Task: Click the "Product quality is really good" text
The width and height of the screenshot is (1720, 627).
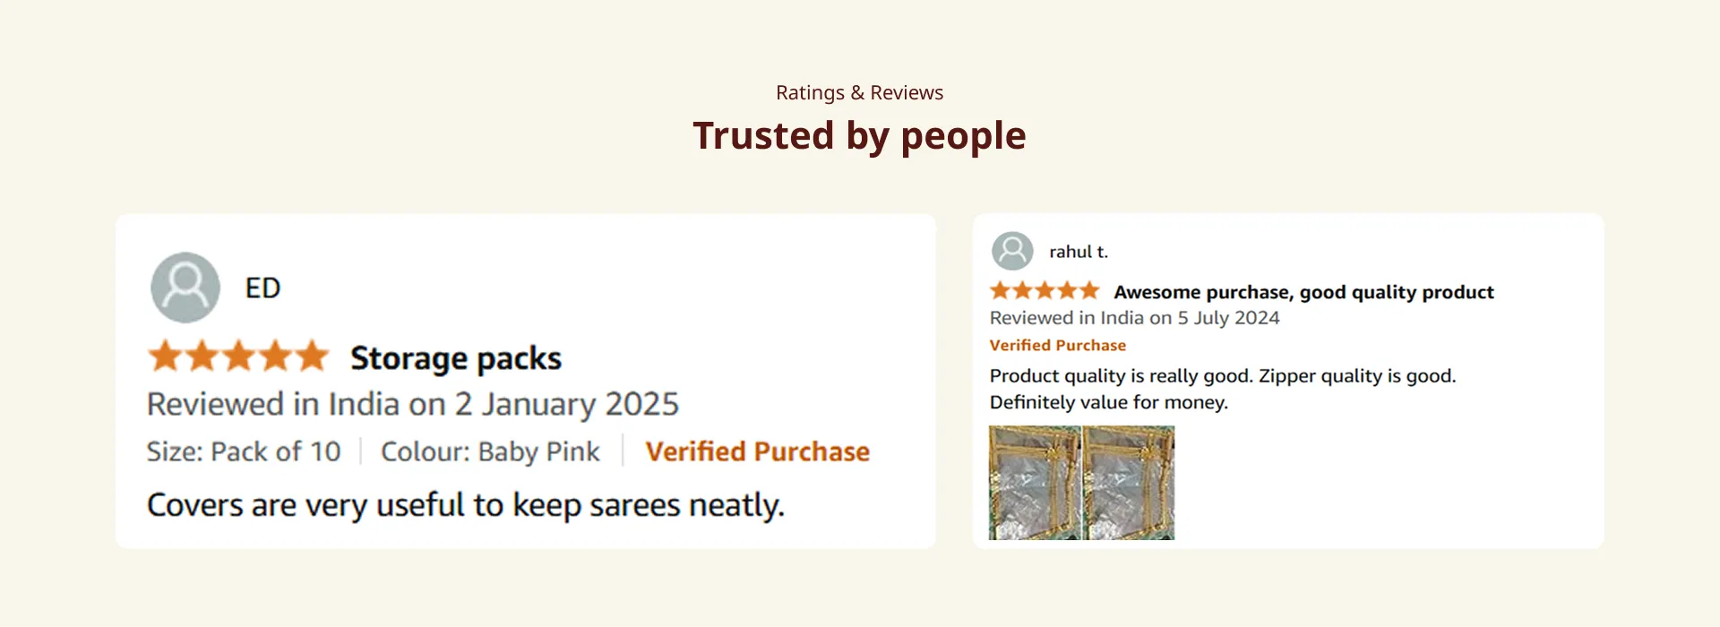Action: pyautogui.click(x=1222, y=376)
